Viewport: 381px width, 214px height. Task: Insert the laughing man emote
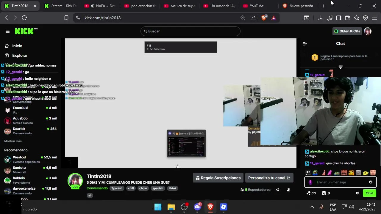[344, 172]
